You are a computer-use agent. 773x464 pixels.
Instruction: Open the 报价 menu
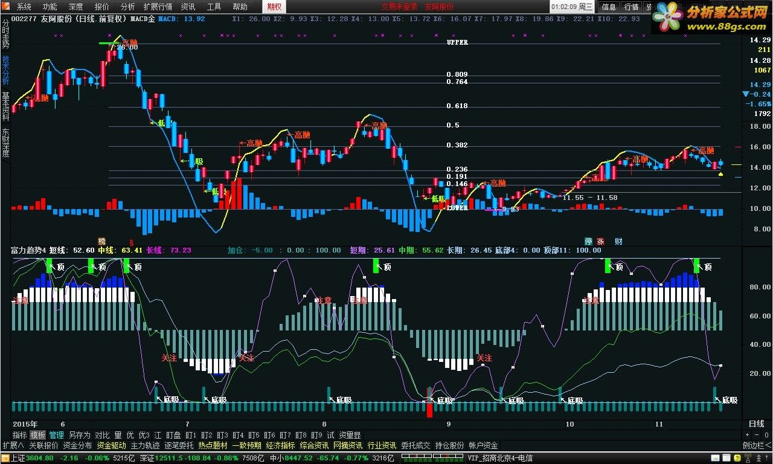pos(102,7)
